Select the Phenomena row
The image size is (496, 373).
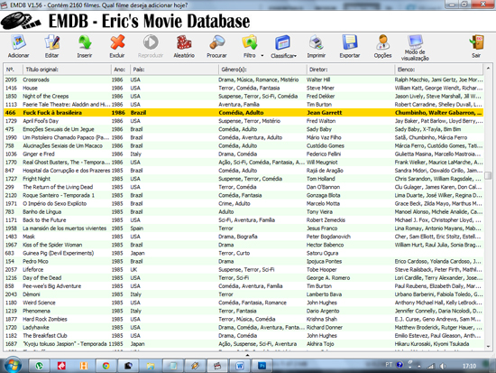tap(243, 311)
